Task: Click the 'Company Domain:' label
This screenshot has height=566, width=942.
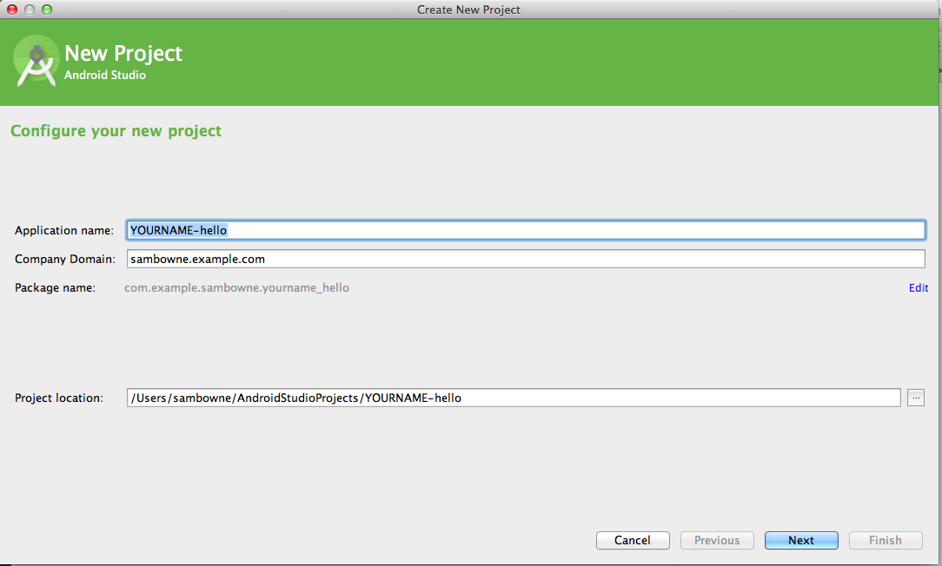Action: [65, 260]
